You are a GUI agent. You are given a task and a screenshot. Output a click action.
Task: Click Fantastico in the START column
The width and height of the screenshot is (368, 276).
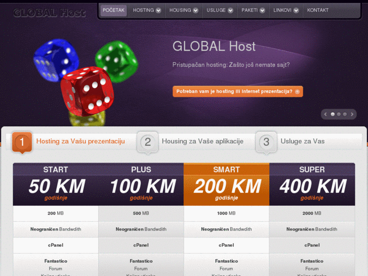point(56,261)
